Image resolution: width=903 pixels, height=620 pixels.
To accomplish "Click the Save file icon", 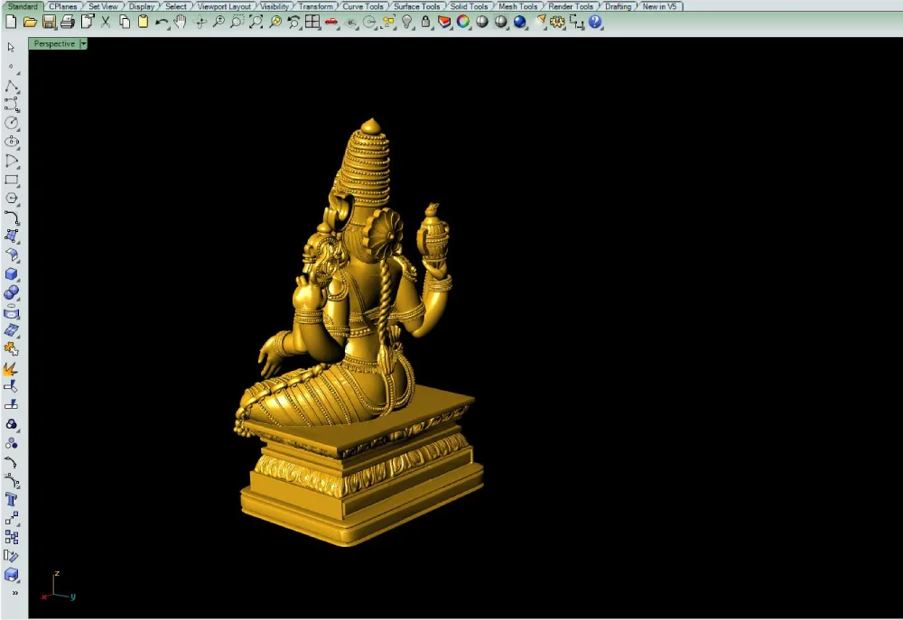I will point(49,23).
